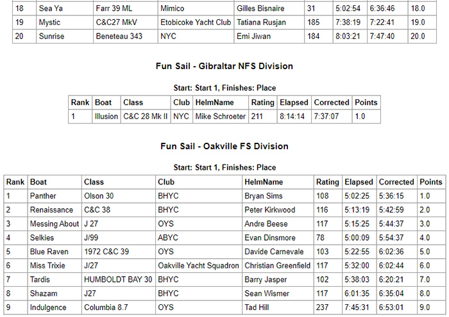
Task: Click the Columbia 8.7 class cell
Action: (107, 307)
